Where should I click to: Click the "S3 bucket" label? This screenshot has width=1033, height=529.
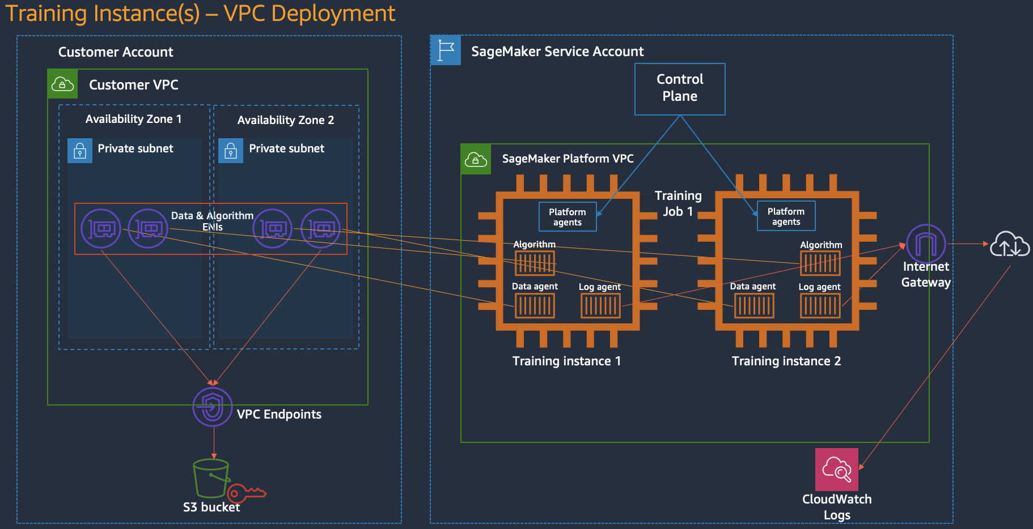click(x=211, y=507)
